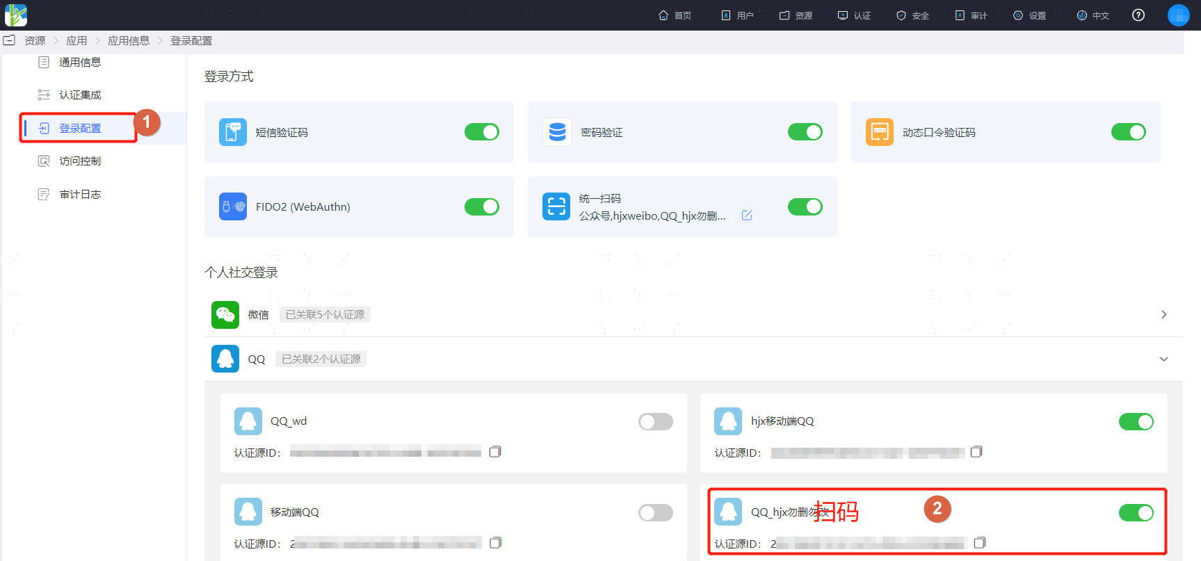Image resolution: width=1201 pixels, height=561 pixels.
Task: Copy the QQ_wd authentication source ID
Action: (x=495, y=452)
